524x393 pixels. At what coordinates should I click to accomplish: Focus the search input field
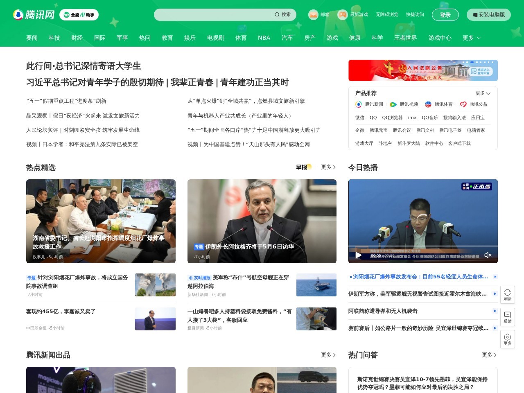(213, 15)
